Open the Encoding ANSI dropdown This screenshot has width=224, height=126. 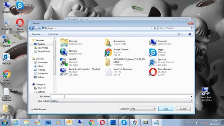(x=142, y=109)
